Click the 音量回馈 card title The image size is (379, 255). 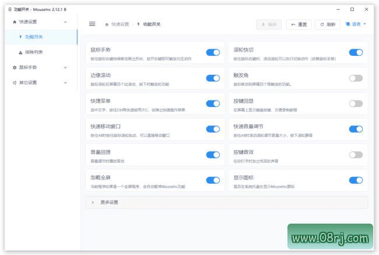[x=100, y=152]
